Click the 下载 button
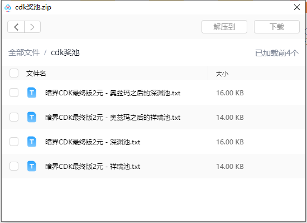Image resolution: width=307 pixels, height=223 pixels. pyautogui.click(x=277, y=27)
